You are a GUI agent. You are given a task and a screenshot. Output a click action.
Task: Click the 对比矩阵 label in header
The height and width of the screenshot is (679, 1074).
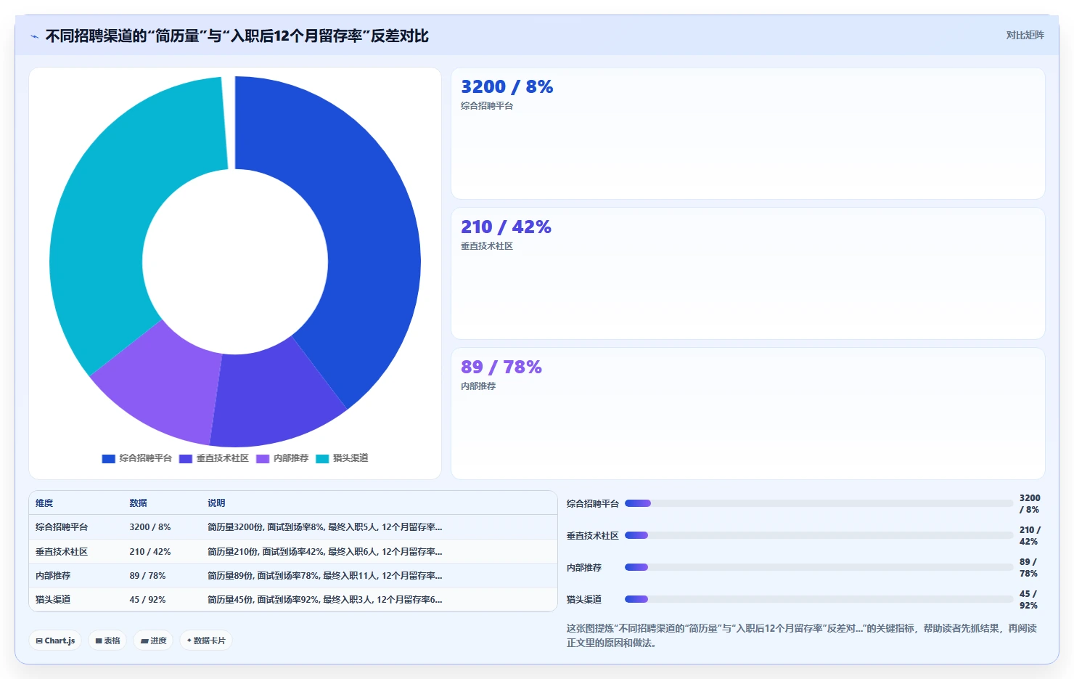point(1025,35)
